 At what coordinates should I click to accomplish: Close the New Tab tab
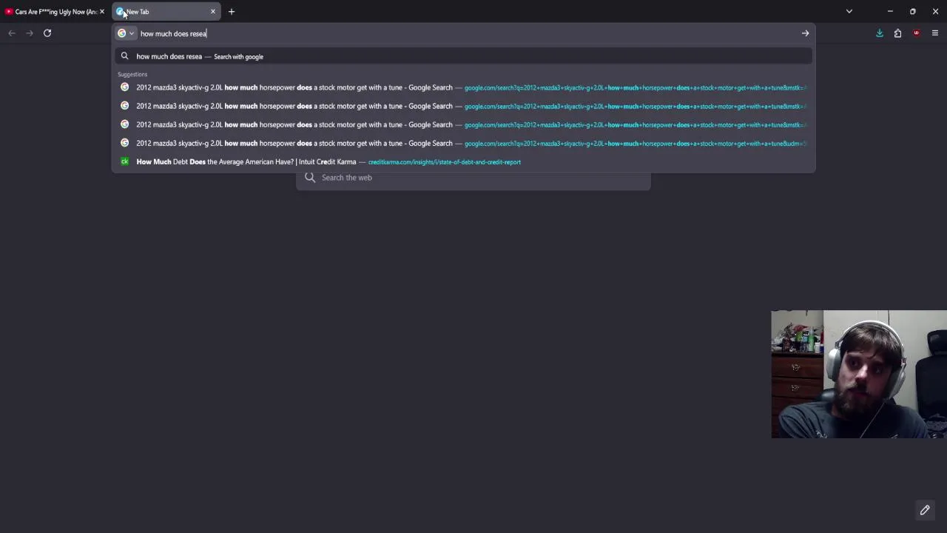click(x=213, y=12)
